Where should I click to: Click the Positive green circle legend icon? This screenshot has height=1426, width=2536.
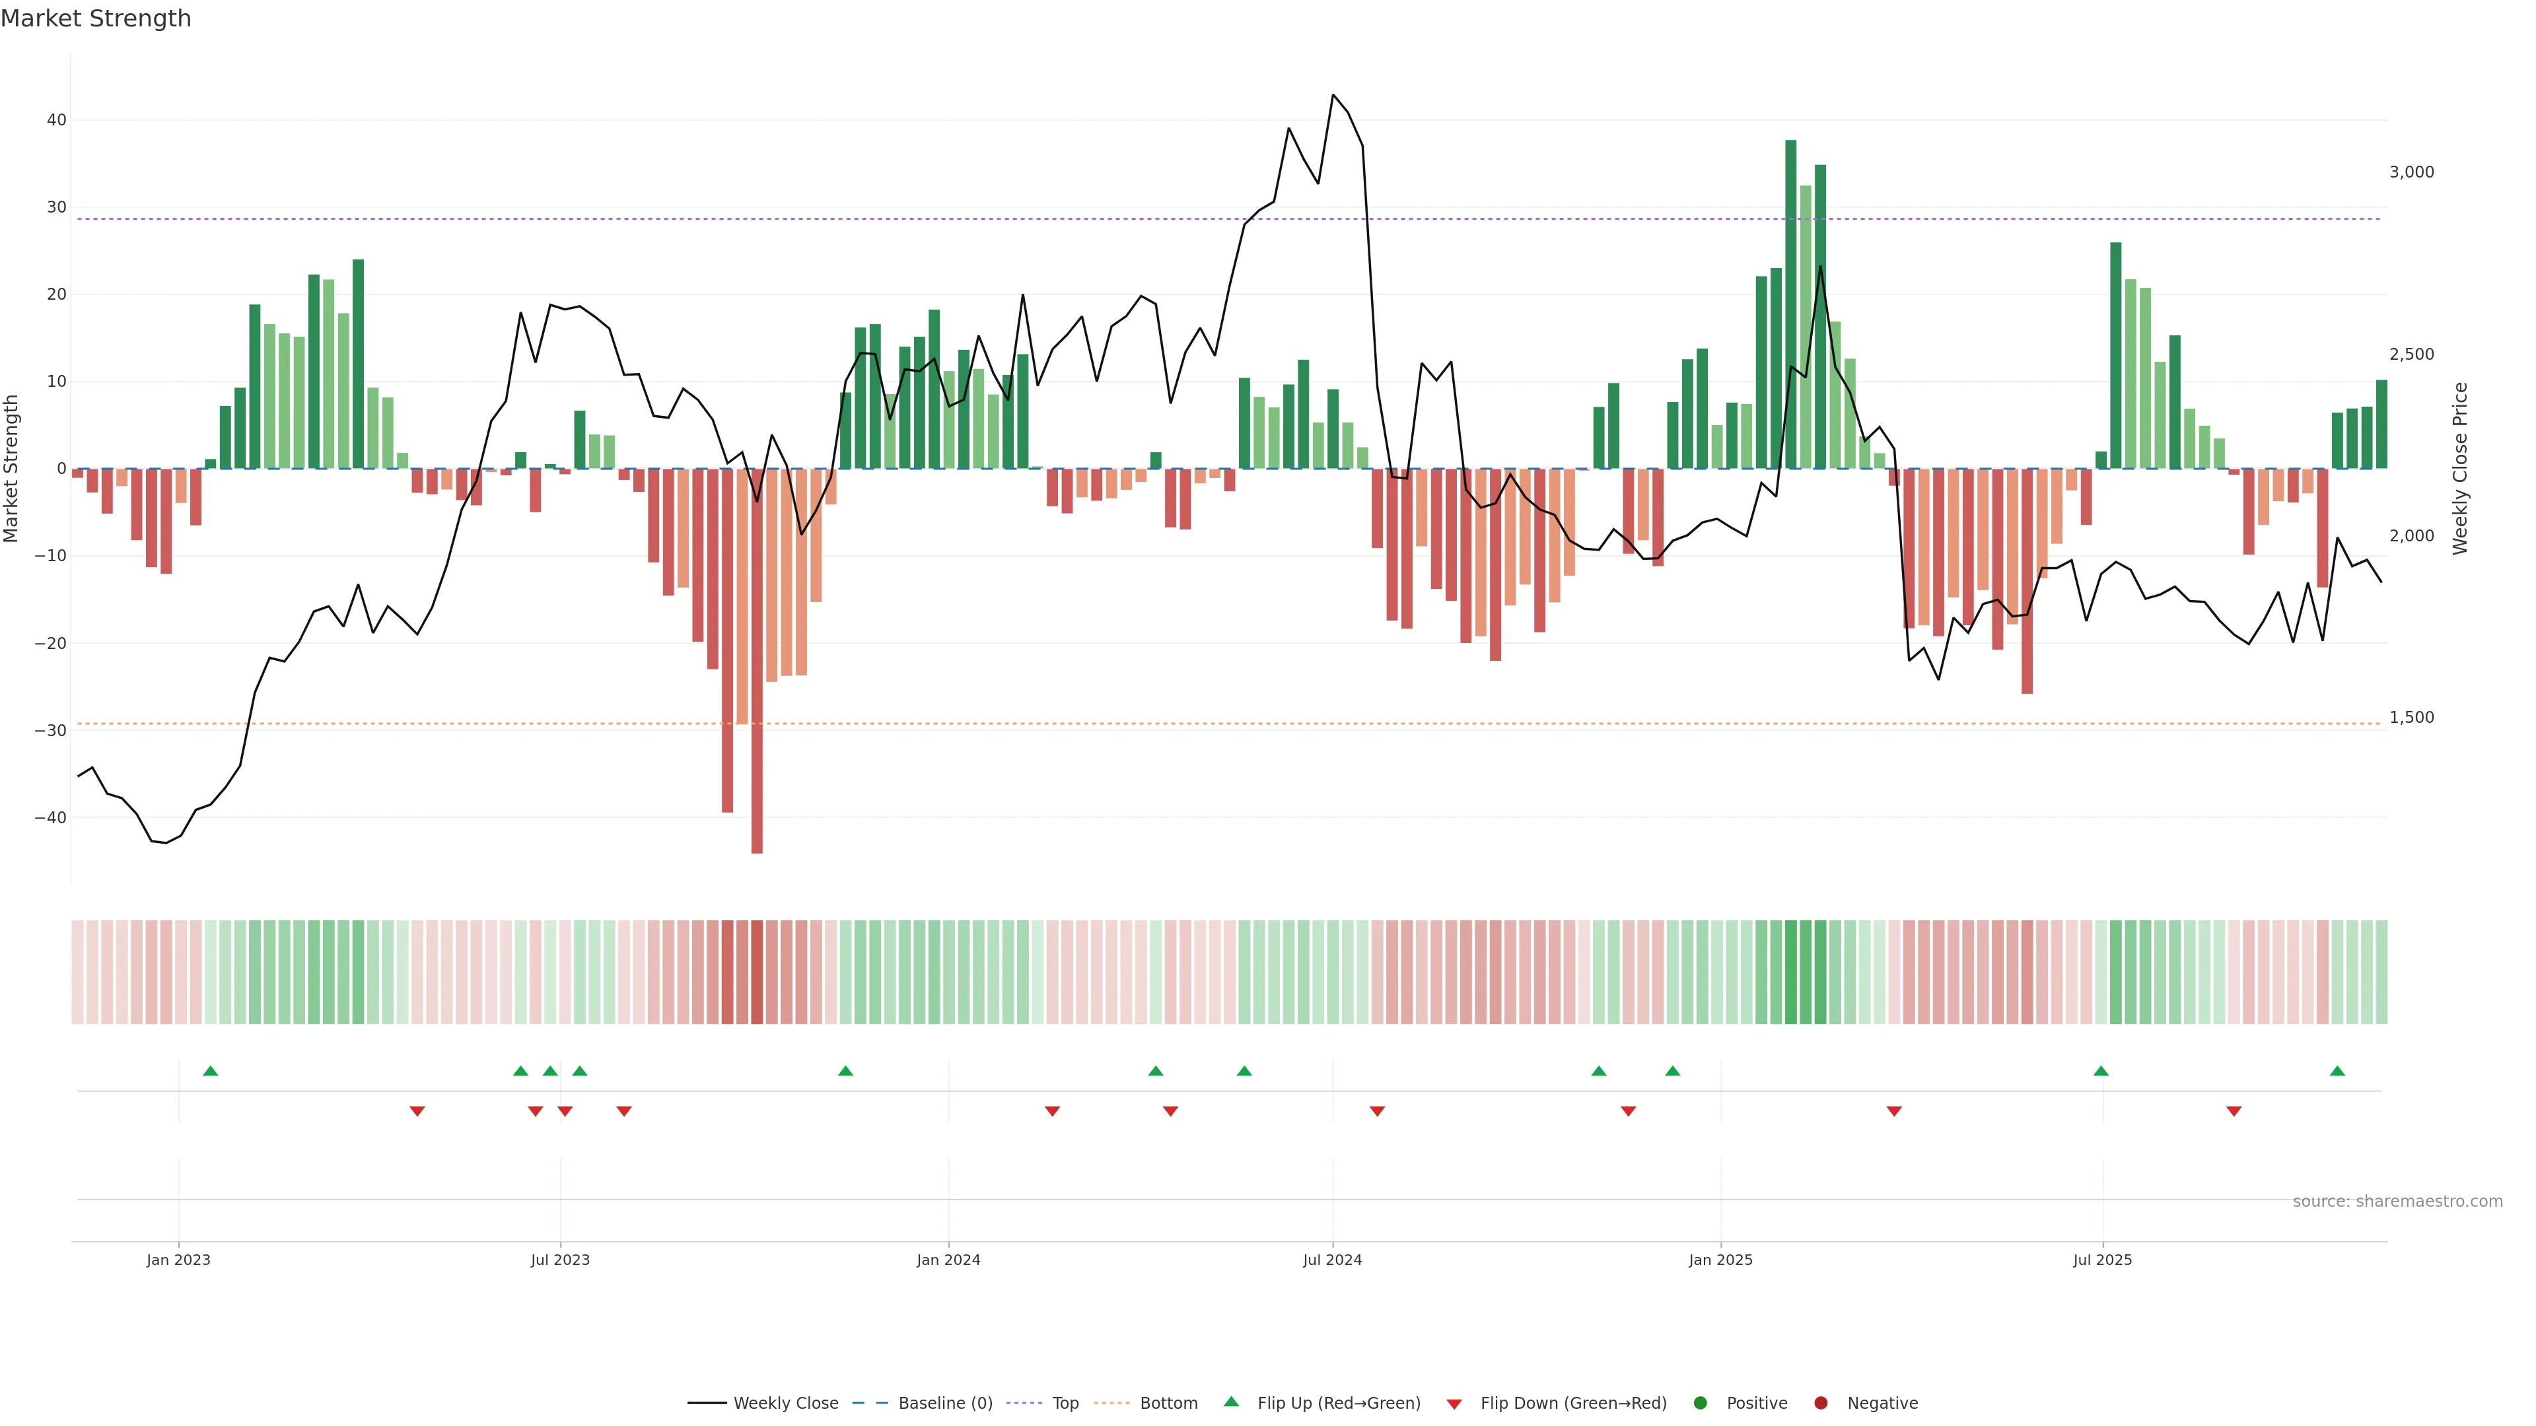pyautogui.click(x=1700, y=1404)
